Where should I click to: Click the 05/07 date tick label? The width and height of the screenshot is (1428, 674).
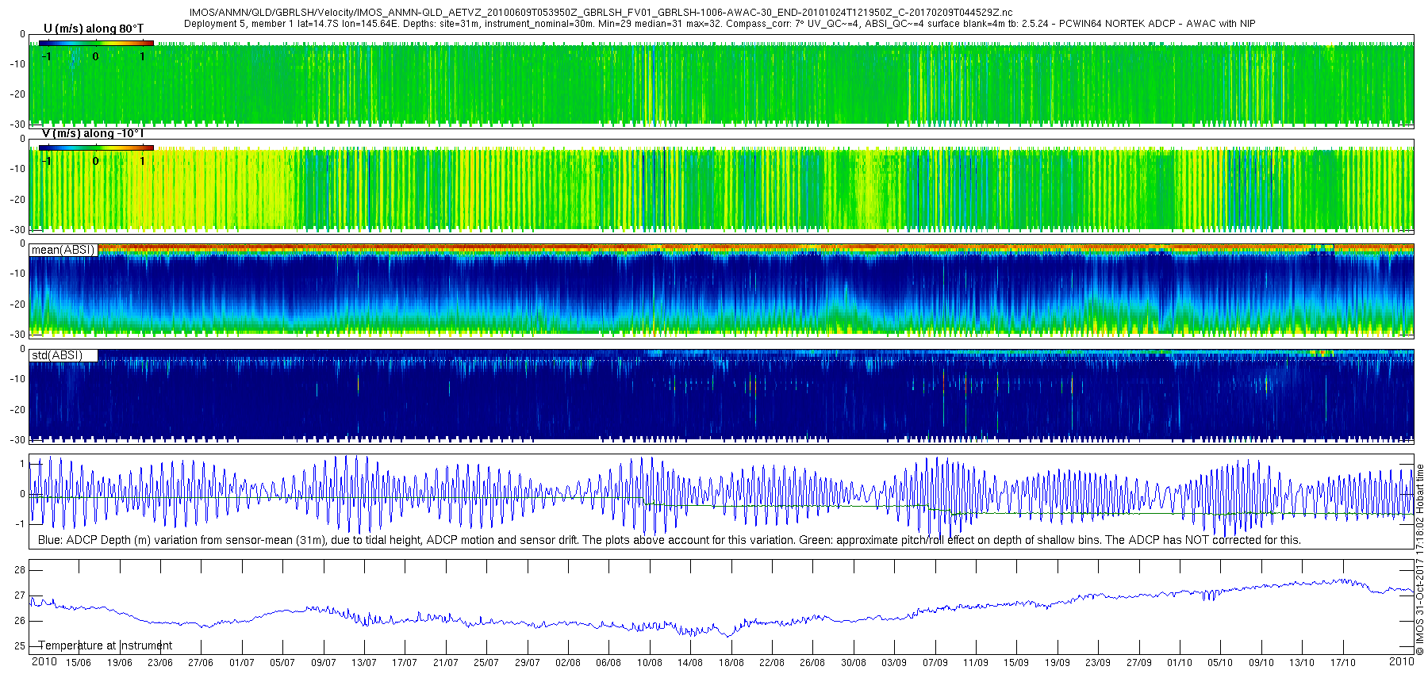(282, 663)
